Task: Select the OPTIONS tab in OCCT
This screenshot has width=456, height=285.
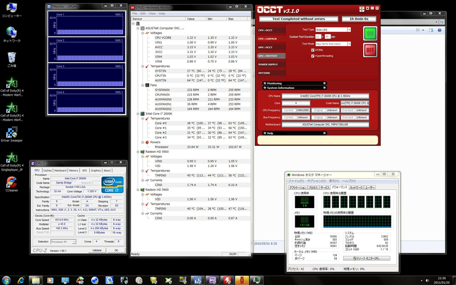Action: 271,73
